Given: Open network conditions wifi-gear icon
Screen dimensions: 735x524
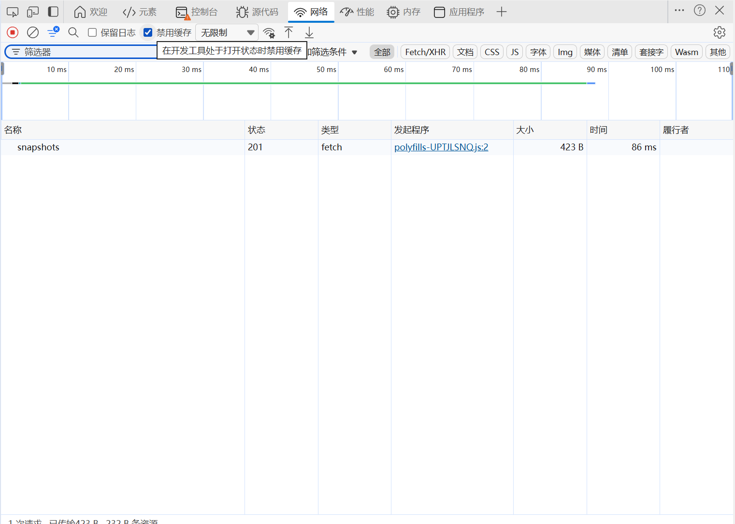Looking at the screenshot, I should click(269, 32).
